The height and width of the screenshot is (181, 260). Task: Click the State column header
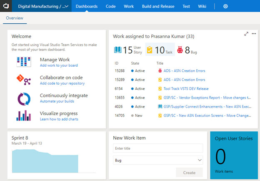(x=135, y=63)
